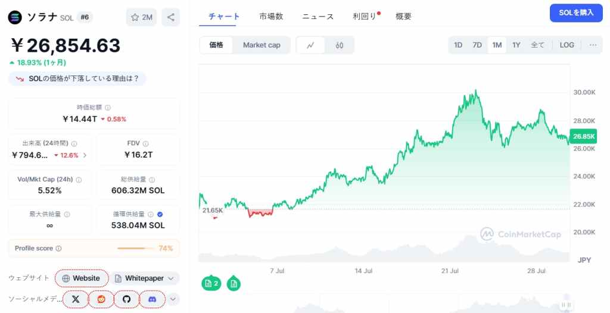Click the info icon beside 時価総額
The image size is (610, 313).
pos(108,108)
